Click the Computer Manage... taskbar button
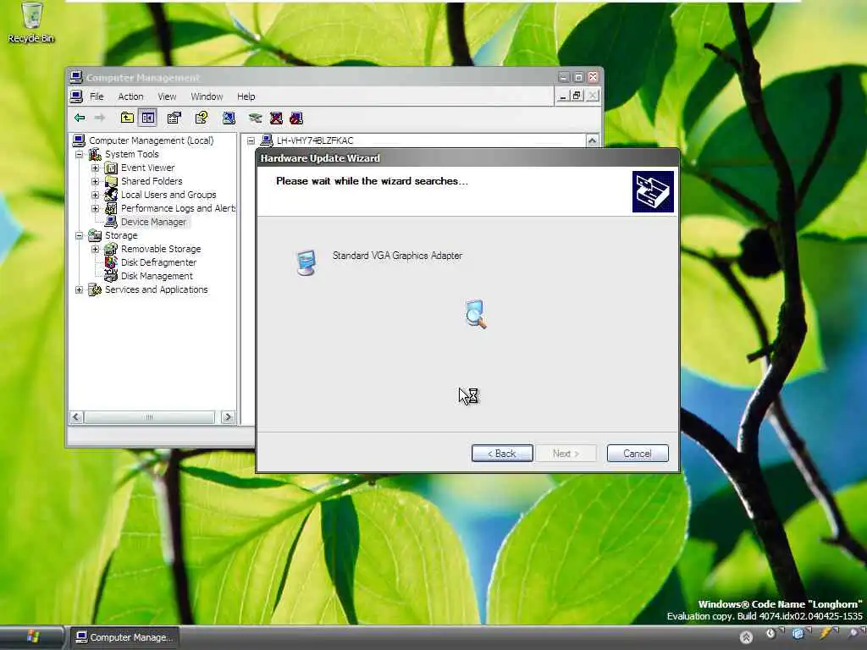This screenshot has width=867, height=650. coord(125,637)
